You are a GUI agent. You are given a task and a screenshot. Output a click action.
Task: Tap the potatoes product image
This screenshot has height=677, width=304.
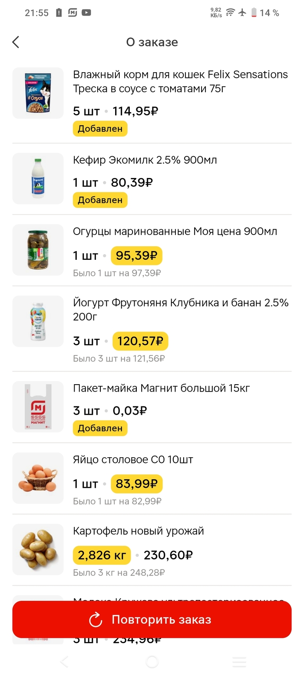[38, 550]
